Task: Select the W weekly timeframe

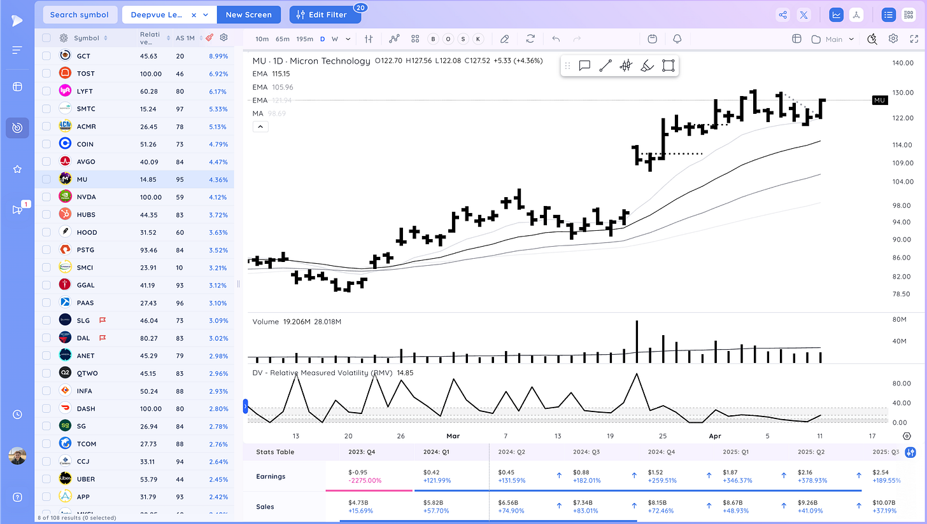Action: (x=335, y=39)
